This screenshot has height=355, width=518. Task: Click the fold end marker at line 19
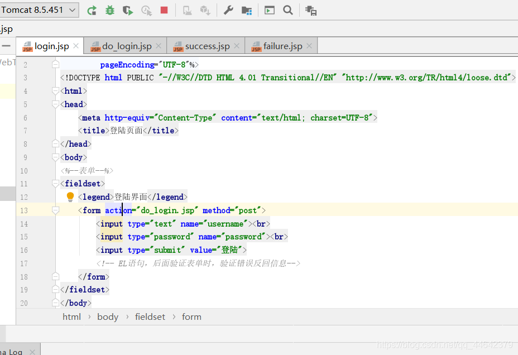click(x=55, y=290)
